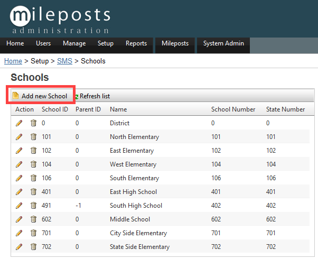Click Add new School button
The image size is (318, 259).
click(x=40, y=96)
